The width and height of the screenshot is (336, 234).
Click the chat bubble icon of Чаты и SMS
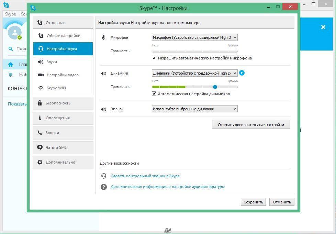[40, 147]
